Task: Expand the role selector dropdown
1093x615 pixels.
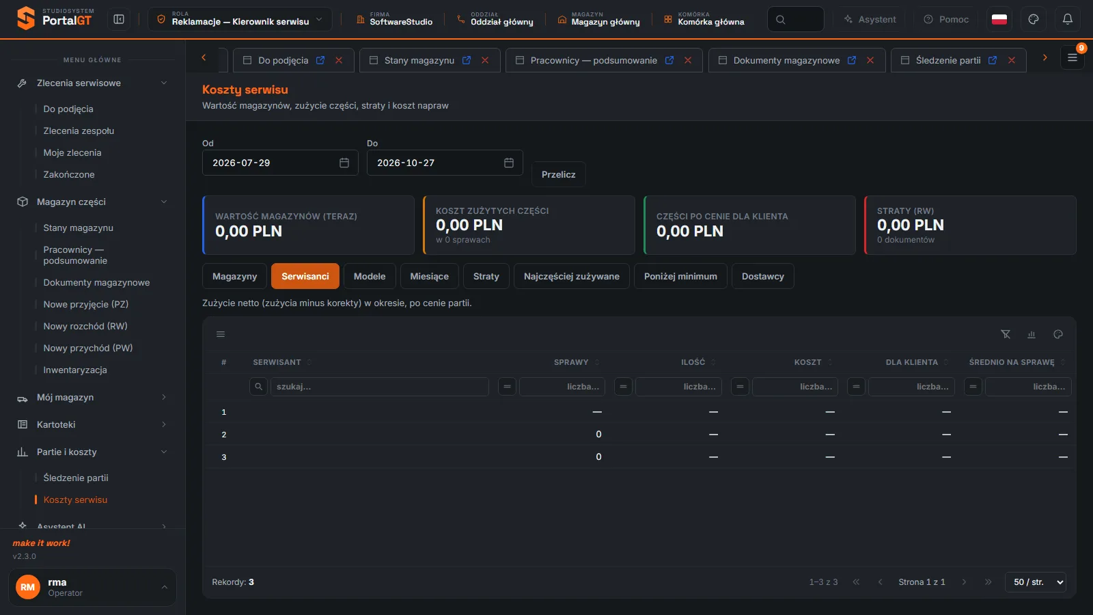Action: click(240, 19)
